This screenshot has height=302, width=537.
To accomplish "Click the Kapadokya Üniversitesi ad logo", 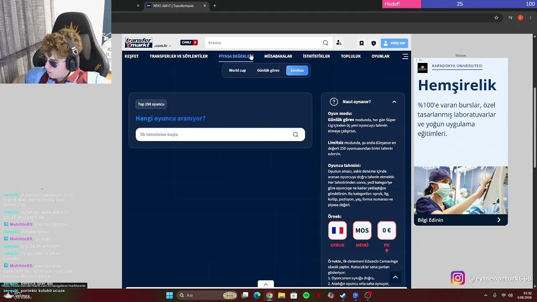I will [x=422, y=68].
